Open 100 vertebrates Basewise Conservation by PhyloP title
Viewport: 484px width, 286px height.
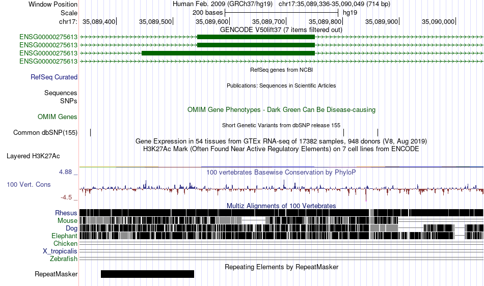[x=281, y=173]
